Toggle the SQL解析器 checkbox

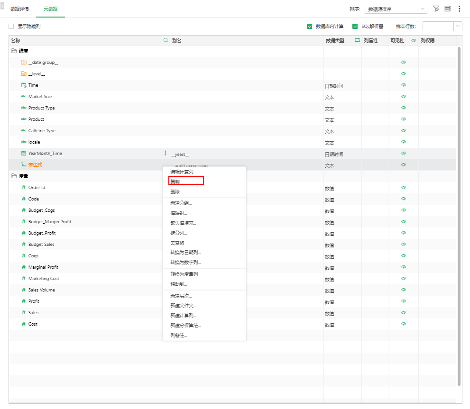coord(355,27)
